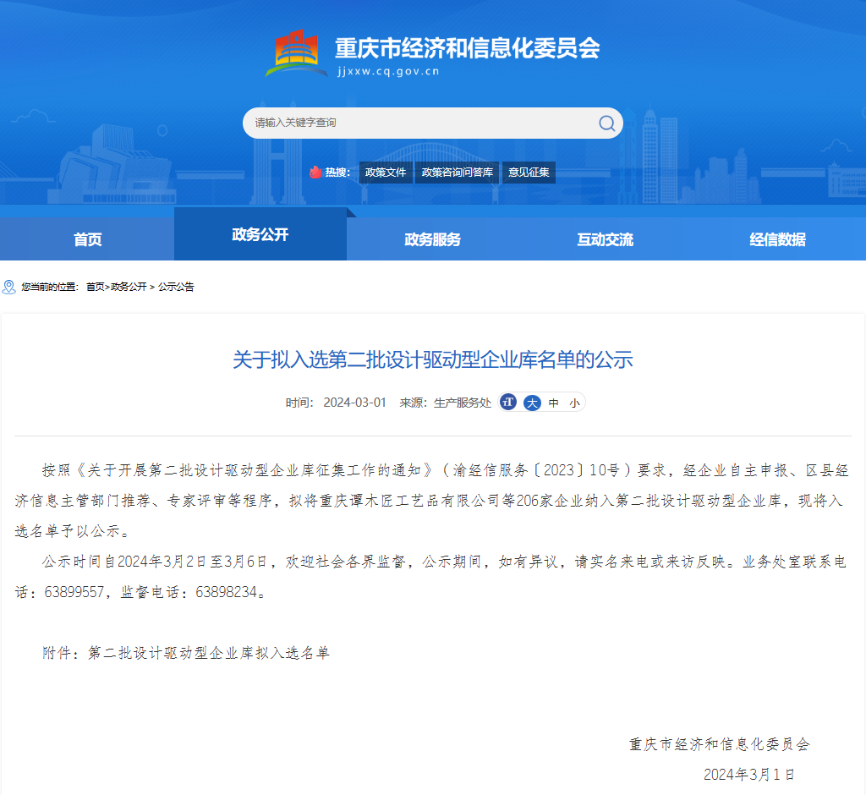The width and height of the screenshot is (866, 795).
Task: Open the 首页 navigation tab
Action: 87,239
